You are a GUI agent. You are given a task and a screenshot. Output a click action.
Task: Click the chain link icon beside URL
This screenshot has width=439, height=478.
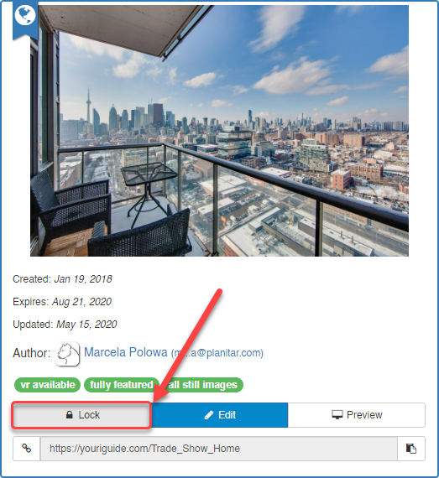pos(27,449)
